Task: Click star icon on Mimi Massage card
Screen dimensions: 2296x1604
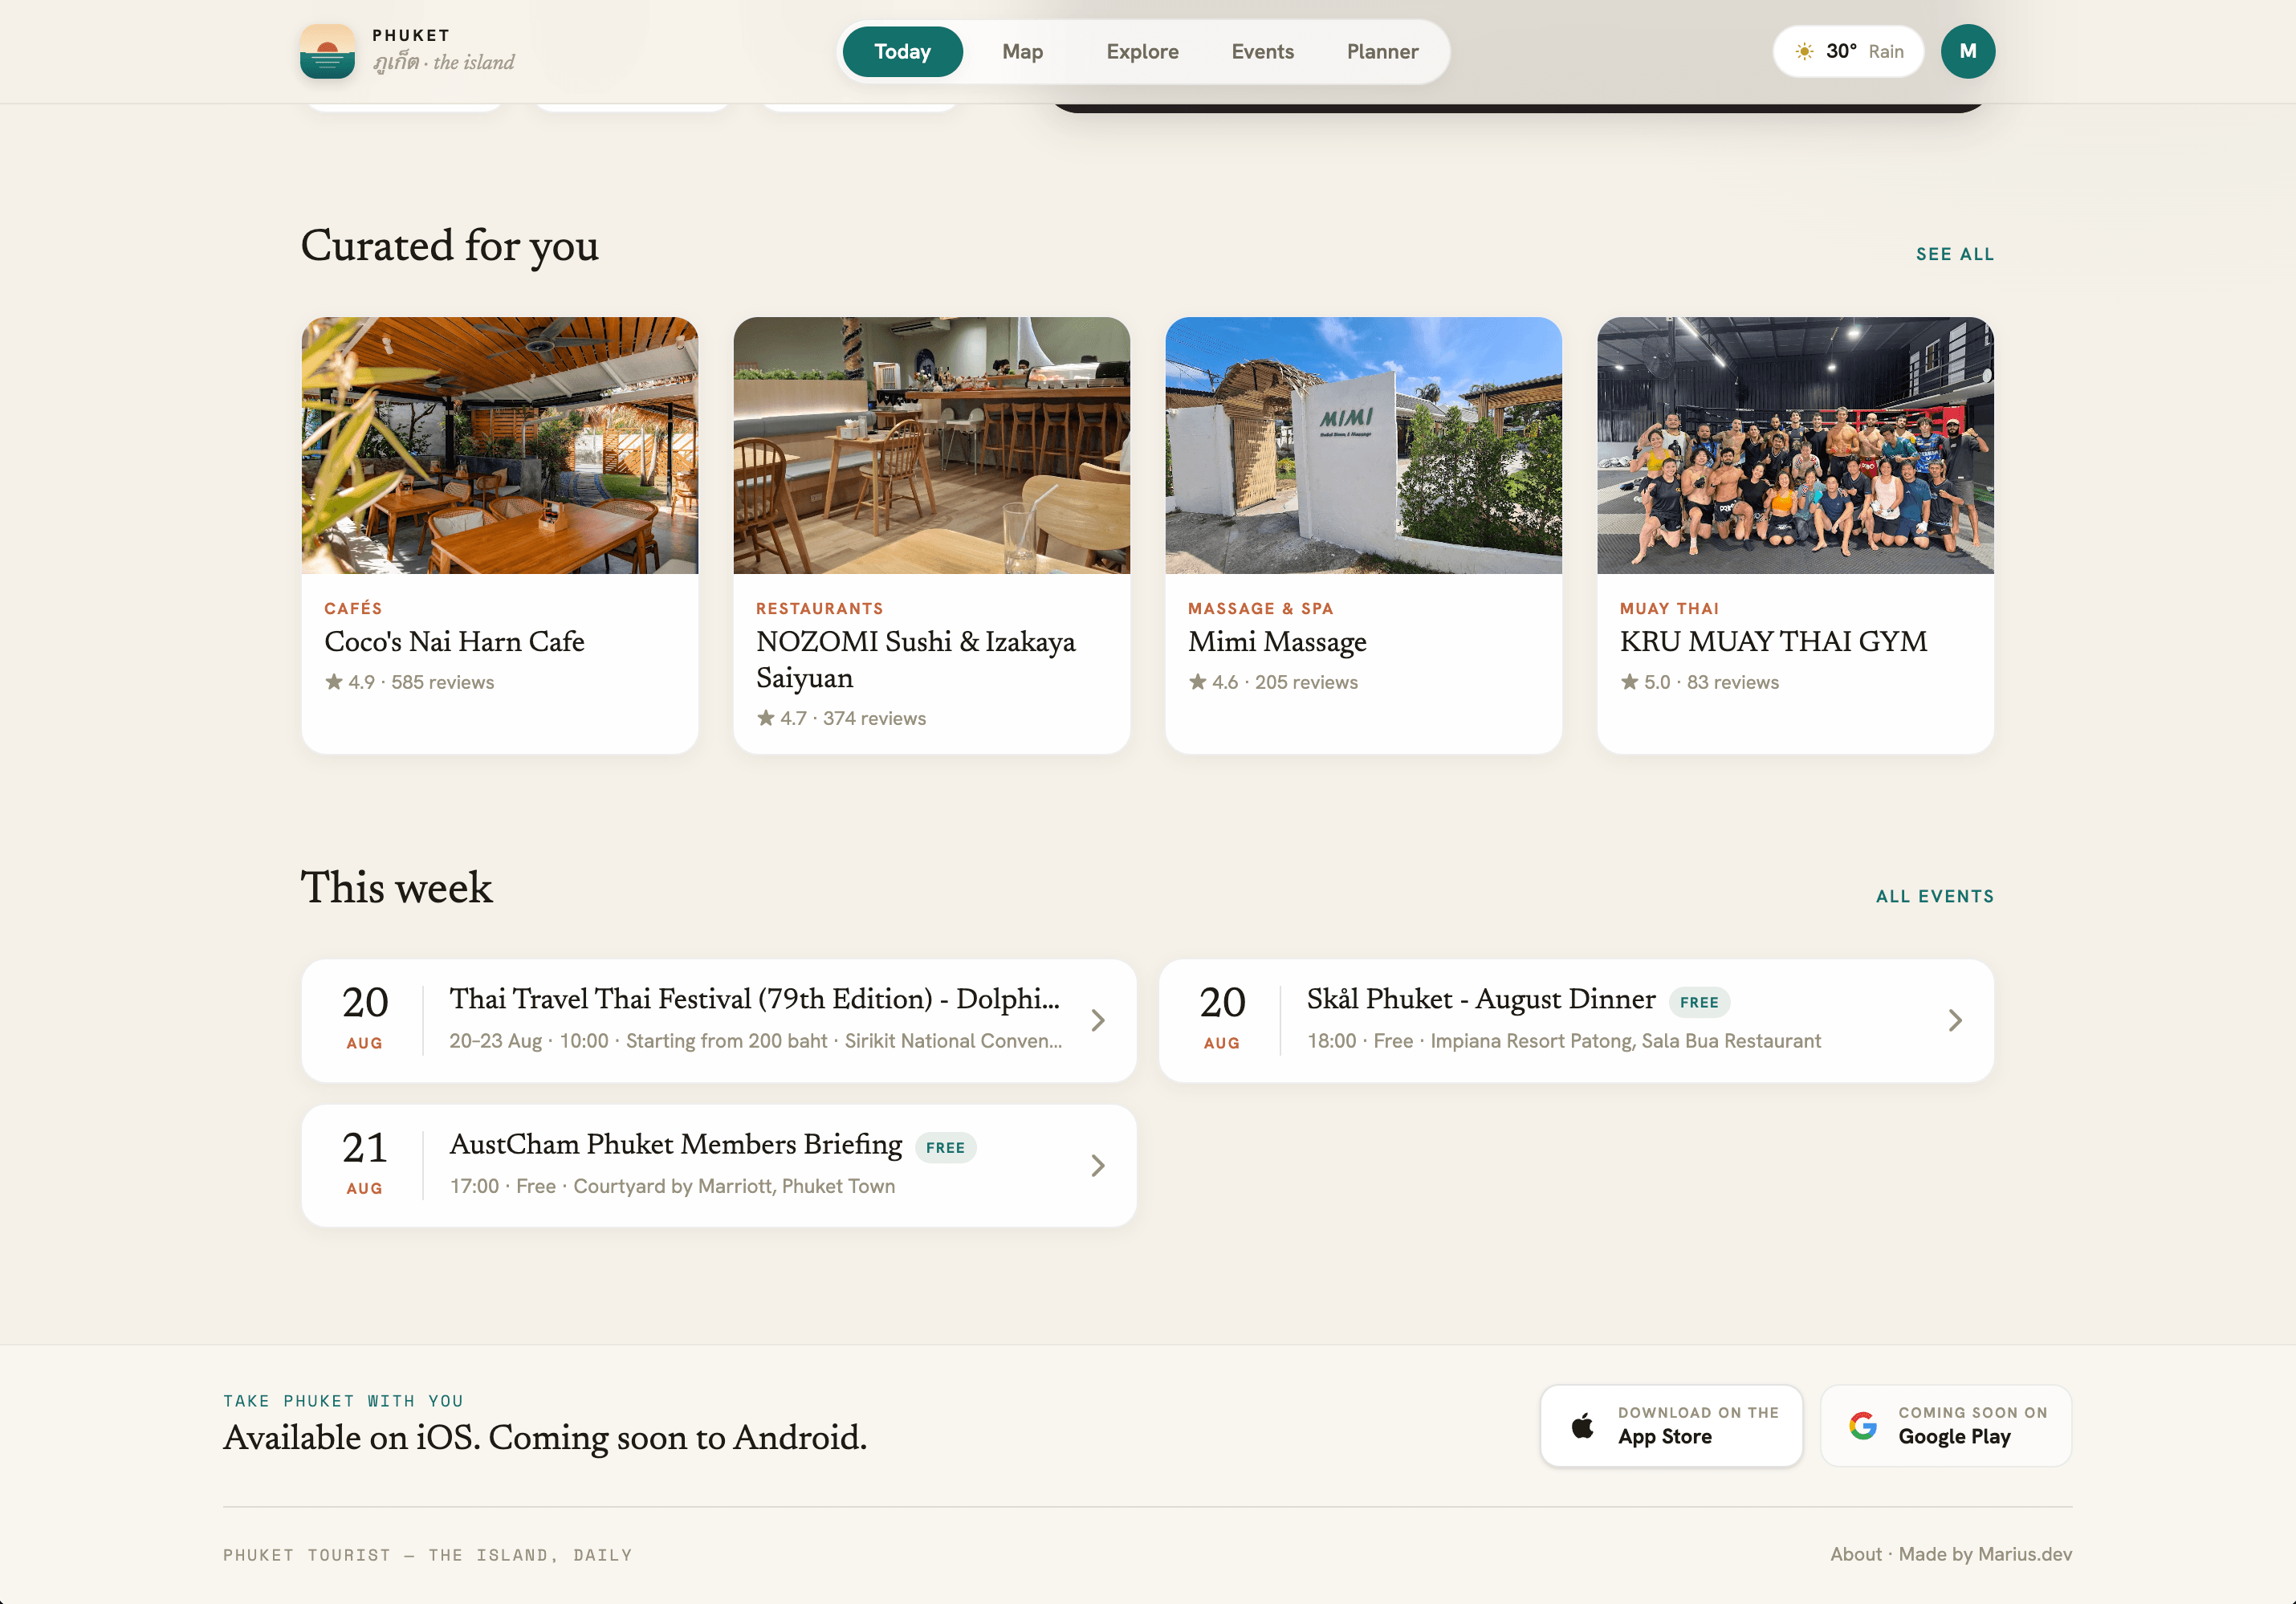Action: pos(1198,681)
